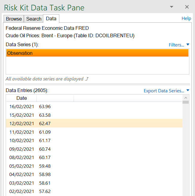The image size is (195, 196).
Task: Click the Filters... link
Action: point(176,45)
